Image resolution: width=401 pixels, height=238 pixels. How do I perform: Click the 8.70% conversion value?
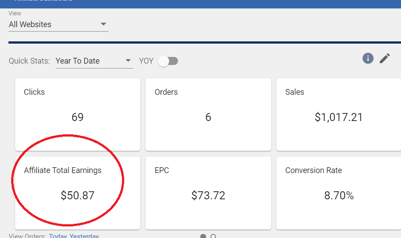[339, 196]
